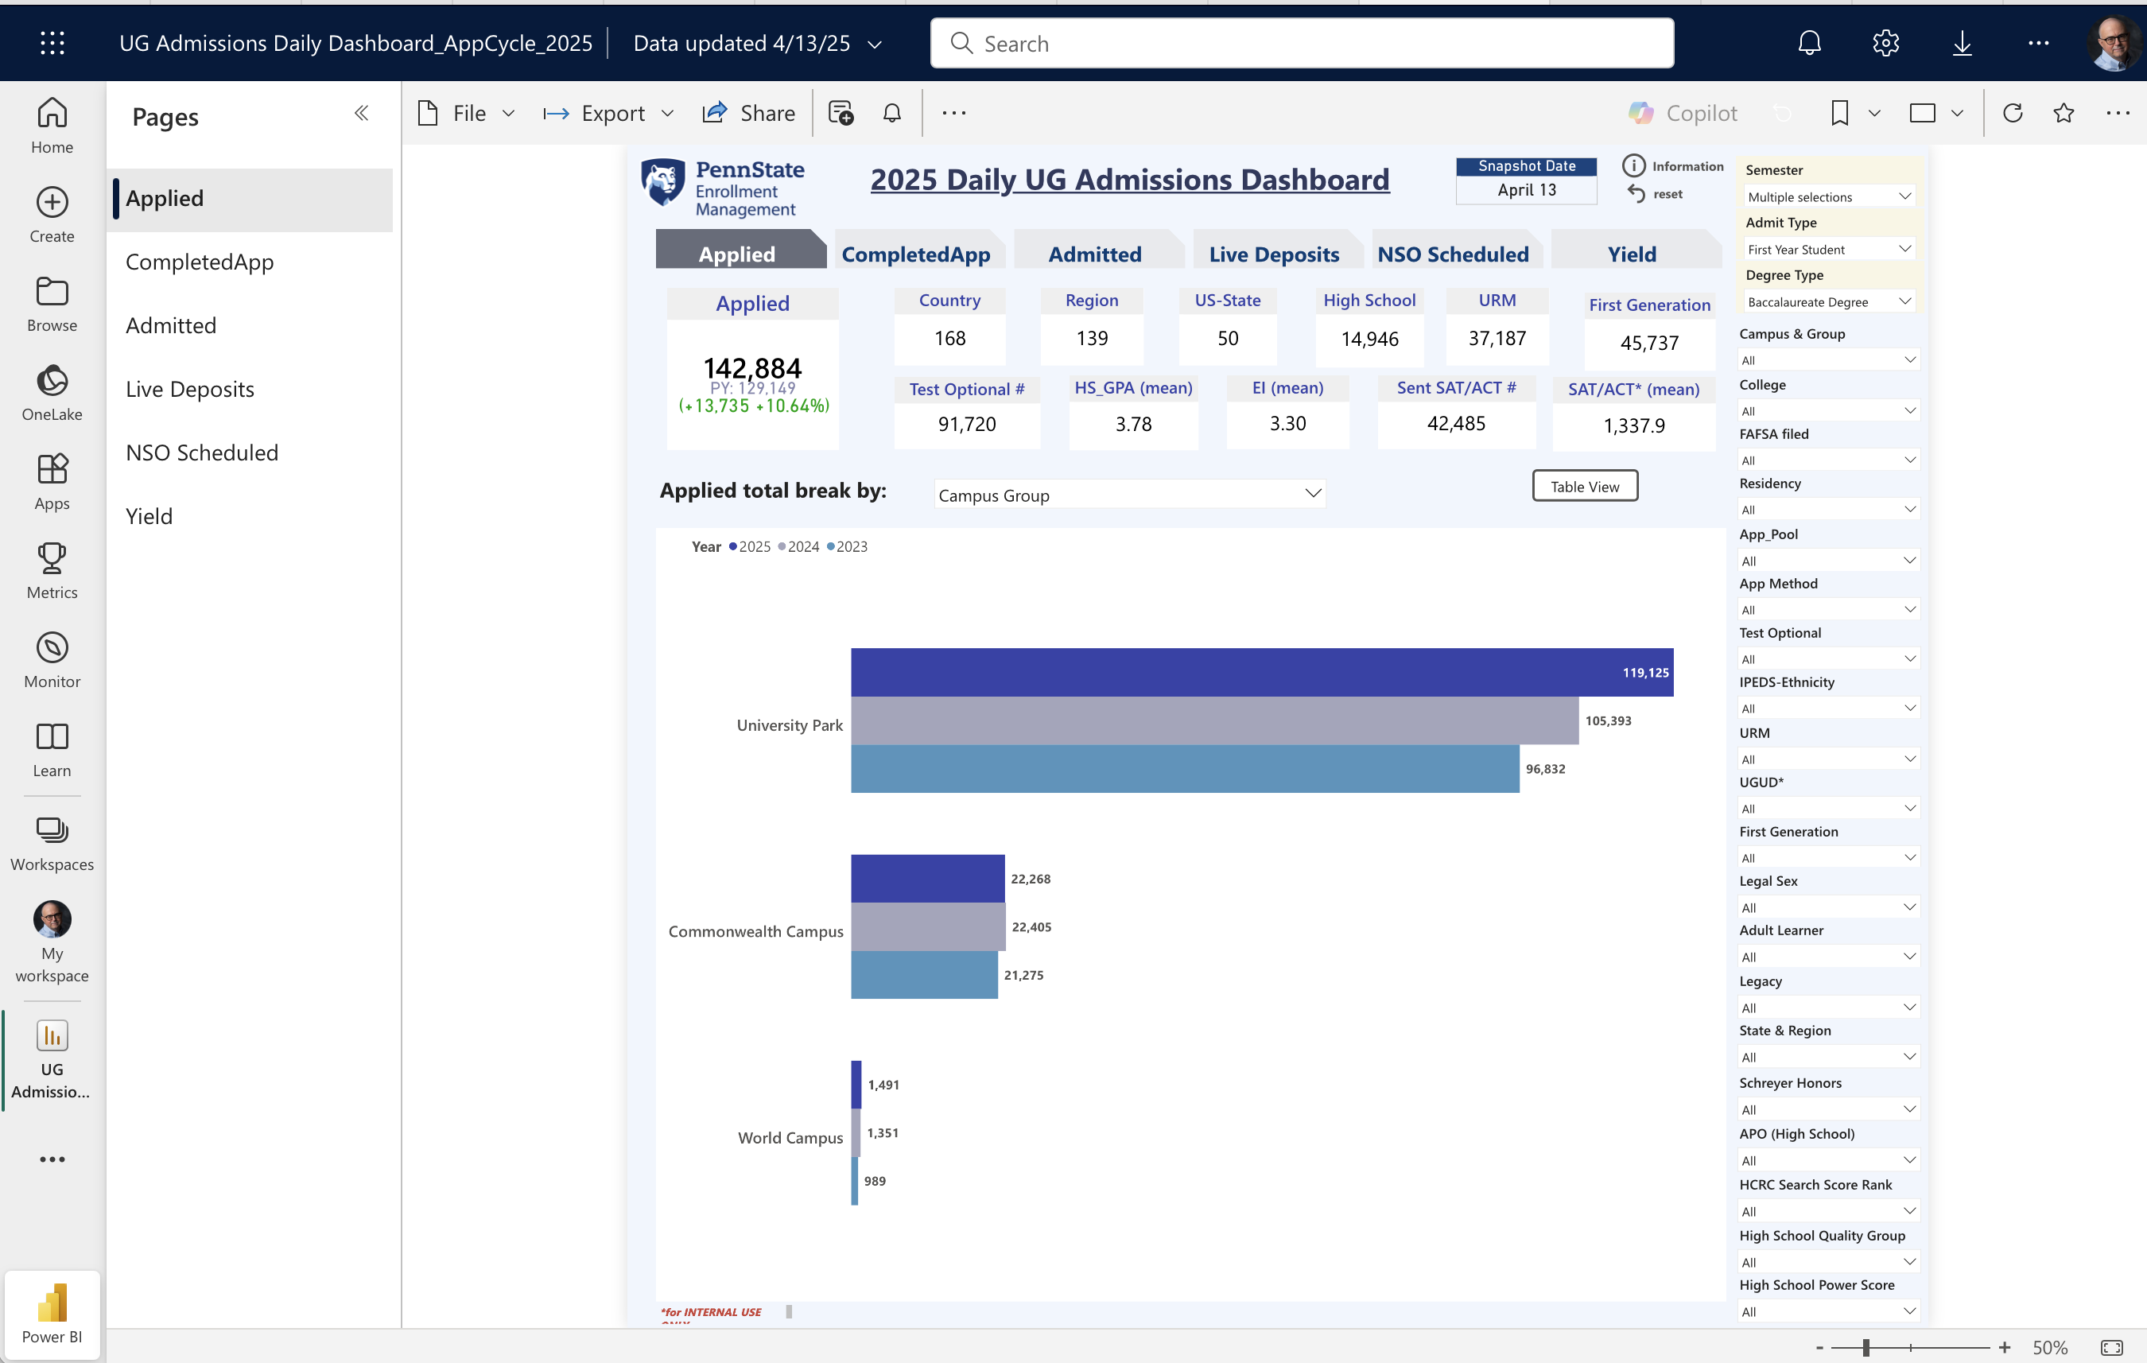Image resolution: width=2147 pixels, height=1363 pixels.
Task: Click the notifications bell in the header
Action: (x=1809, y=43)
